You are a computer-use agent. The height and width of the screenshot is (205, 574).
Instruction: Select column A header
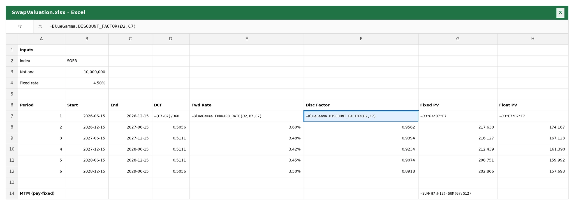41,39
